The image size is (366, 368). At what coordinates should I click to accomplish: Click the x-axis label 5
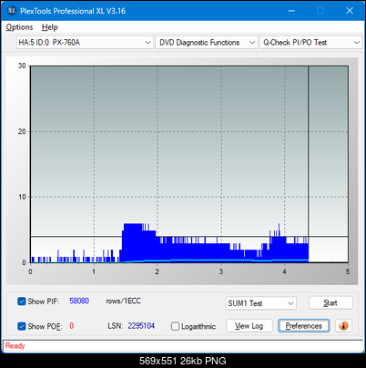coord(348,271)
